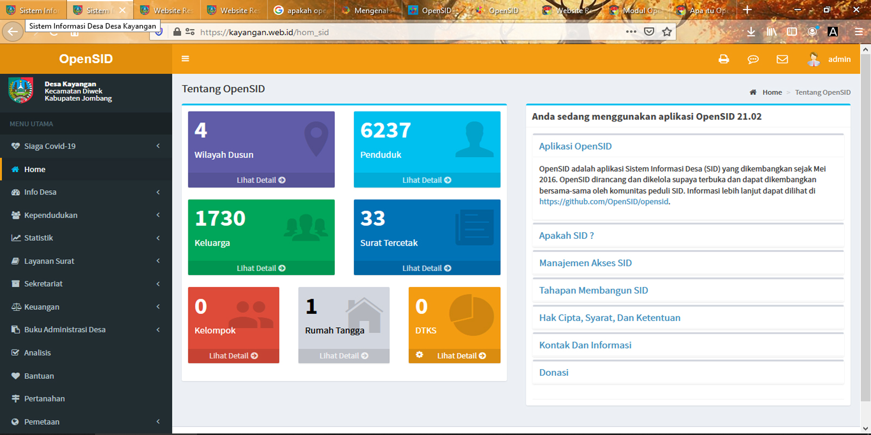Expand Apakah SID ? accordion section
Viewport: 871px width, 435px height.
pyautogui.click(x=566, y=235)
